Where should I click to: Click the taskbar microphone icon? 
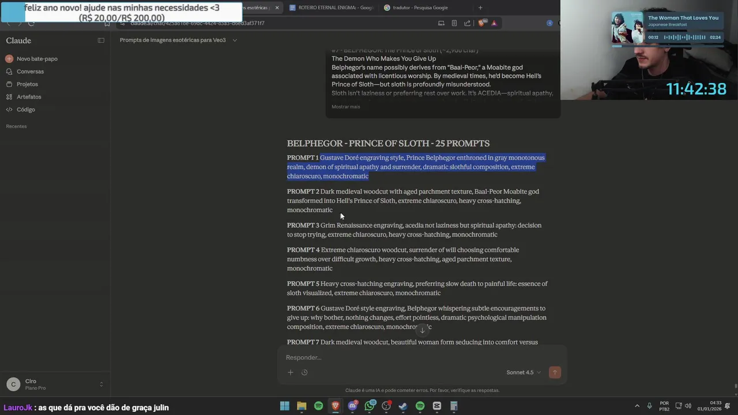(x=650, y=406)
